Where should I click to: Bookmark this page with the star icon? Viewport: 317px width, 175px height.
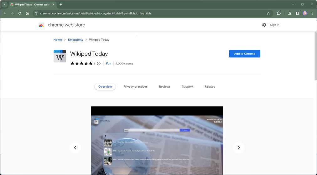coord(268,13)
